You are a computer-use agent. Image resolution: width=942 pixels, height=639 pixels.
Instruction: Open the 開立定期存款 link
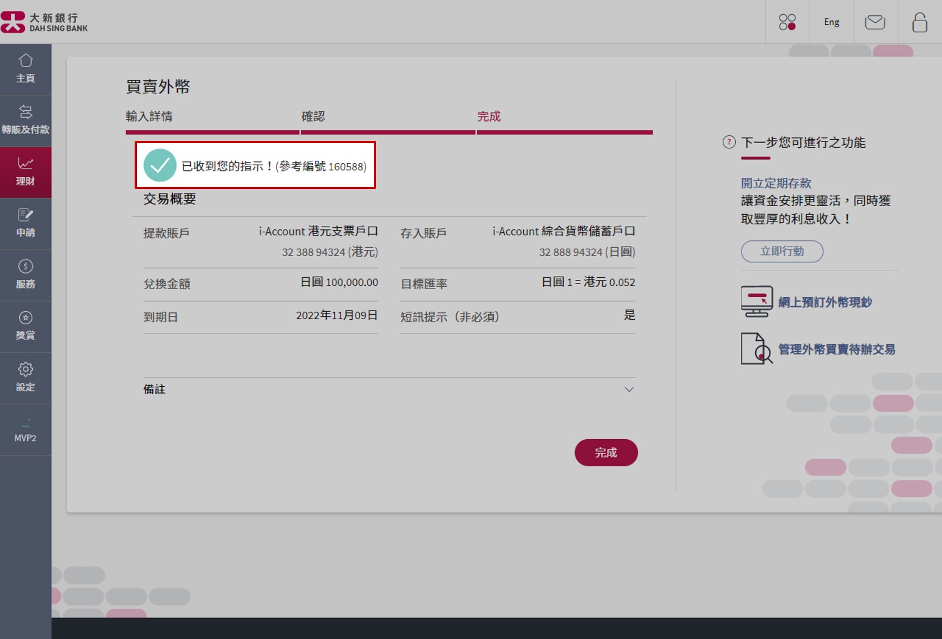[776, 182]
